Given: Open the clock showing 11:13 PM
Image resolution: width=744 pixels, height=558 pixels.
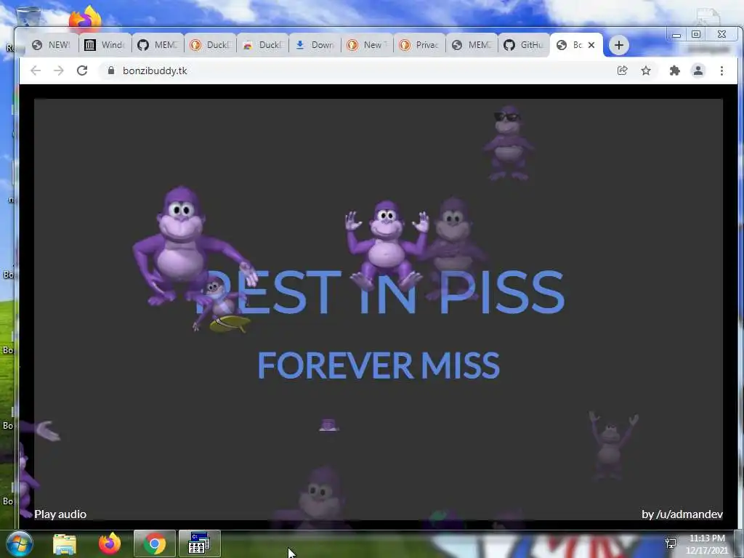Looking at the screenshot, I should tap(707, 544).
